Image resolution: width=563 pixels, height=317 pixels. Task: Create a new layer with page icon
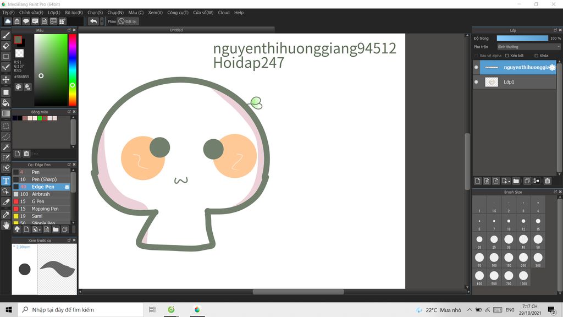478,181
